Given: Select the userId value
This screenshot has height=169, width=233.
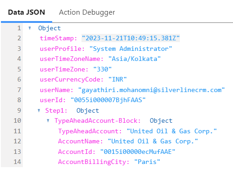Looking at the screenshot, I should pos(108,100).
